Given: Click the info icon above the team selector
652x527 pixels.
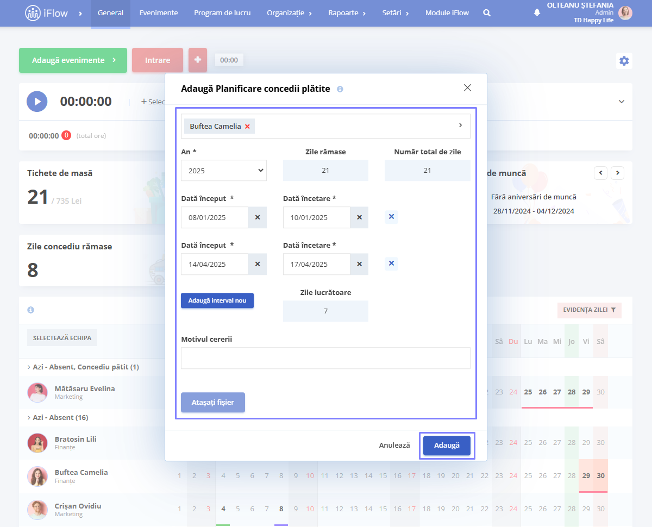Looking at the screenshot, I should pyautogui.click(x=30, y=310).
